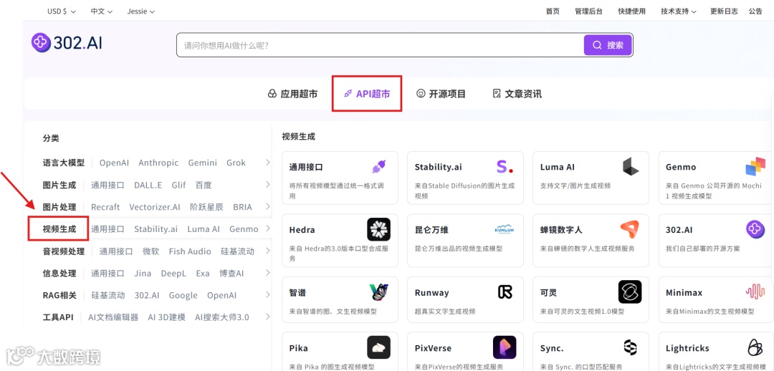Click the Genmo card logo

coord(755,167)
